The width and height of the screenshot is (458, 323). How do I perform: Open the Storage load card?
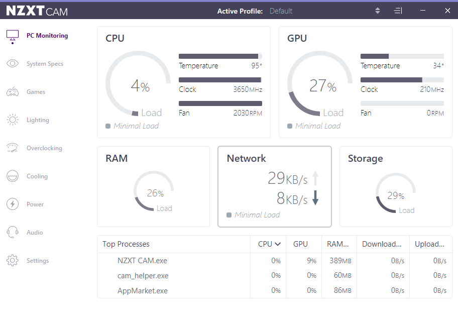395,186
